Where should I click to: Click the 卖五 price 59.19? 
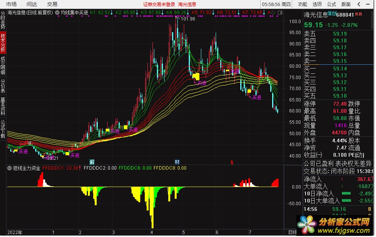point(340,34)
